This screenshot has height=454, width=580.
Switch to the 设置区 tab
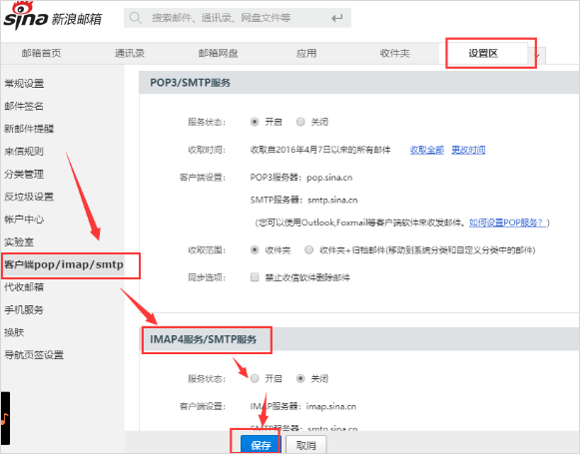[x=483, y=53]
